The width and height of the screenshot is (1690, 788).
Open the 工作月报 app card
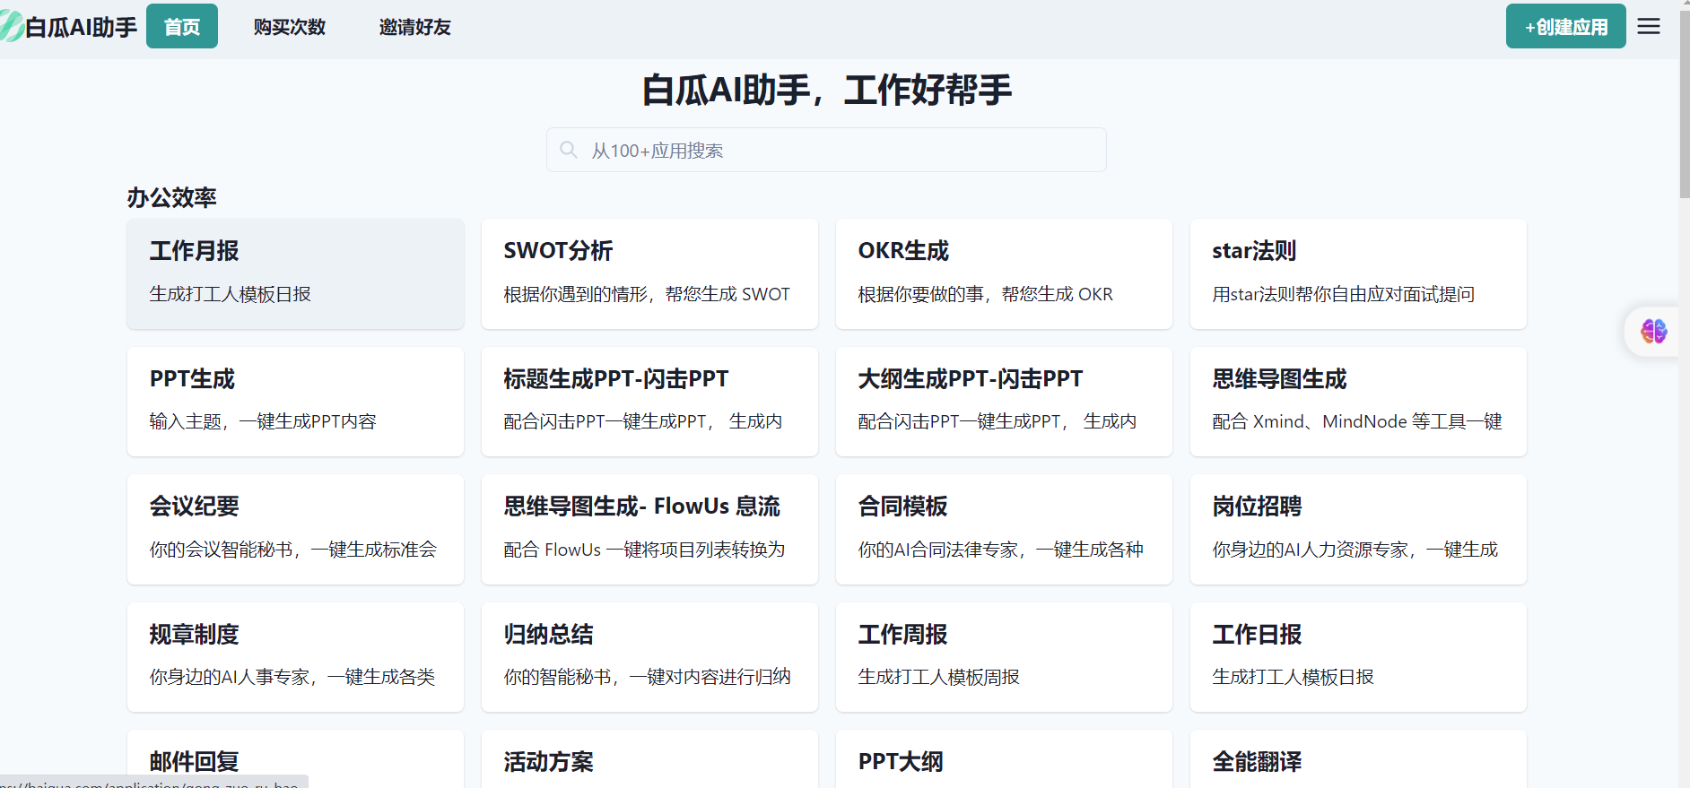tap(295, 273)
